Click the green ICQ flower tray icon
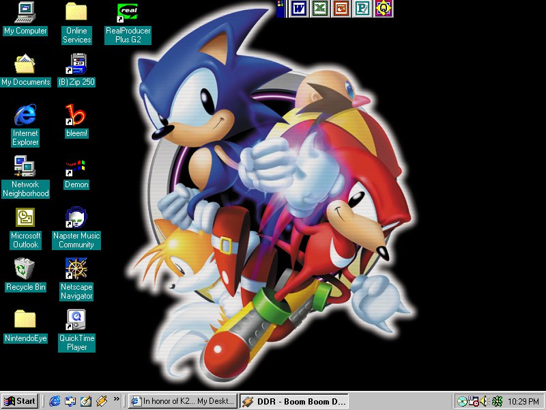 [497, 402]
